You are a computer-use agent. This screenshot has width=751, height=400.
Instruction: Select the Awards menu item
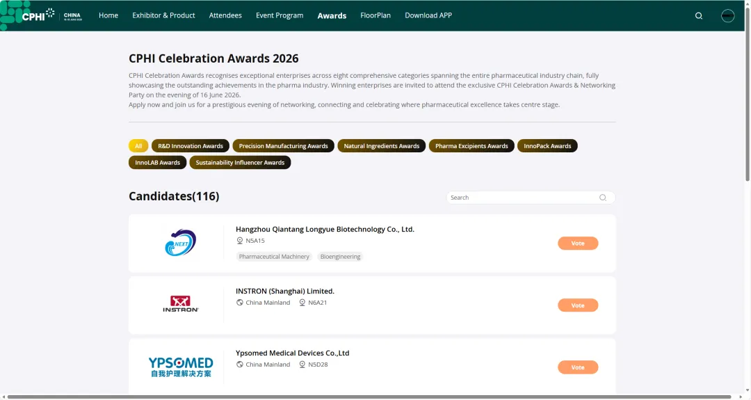(x=332, y=16)
